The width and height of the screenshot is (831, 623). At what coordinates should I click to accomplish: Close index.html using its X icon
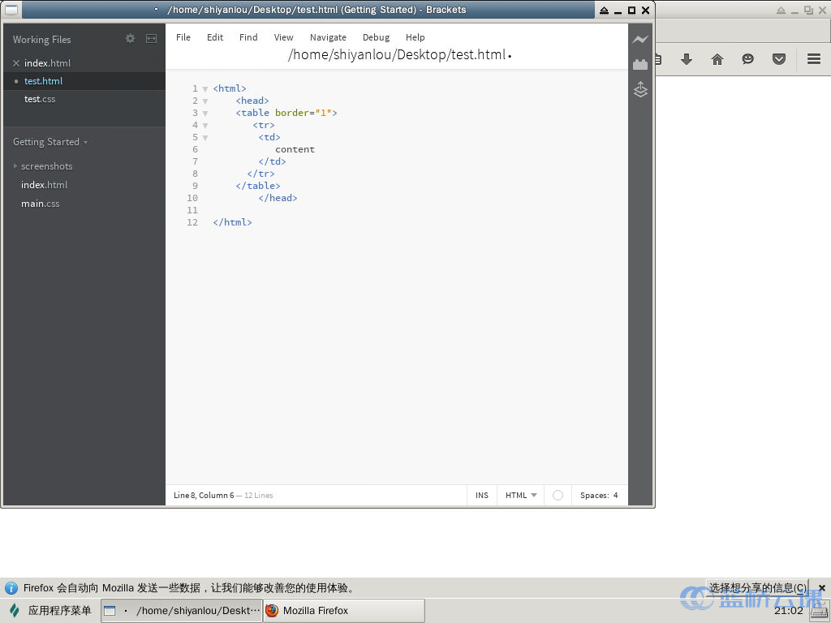tap(15, 63)
